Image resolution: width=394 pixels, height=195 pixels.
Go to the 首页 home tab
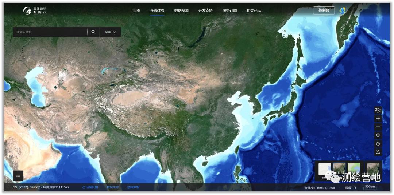point(136,11)
